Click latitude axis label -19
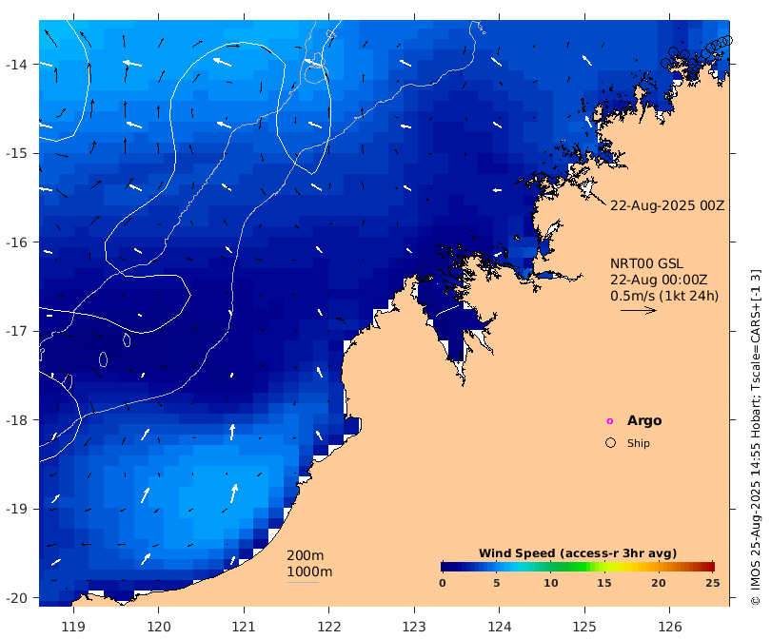This screenshot has height=639, width=771. pos(16,509)
